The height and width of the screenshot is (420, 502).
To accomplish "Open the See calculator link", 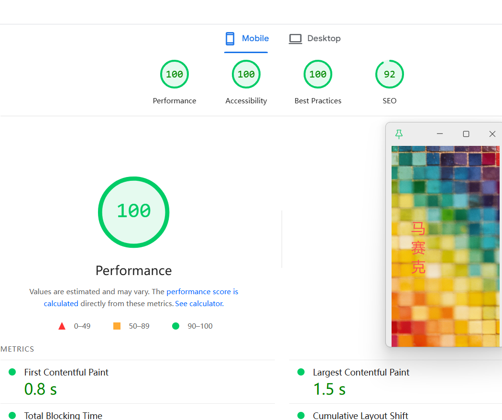I will click(199, 304).
